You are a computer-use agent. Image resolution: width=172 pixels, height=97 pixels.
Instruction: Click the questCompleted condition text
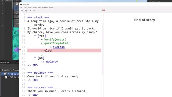point(57,43)
